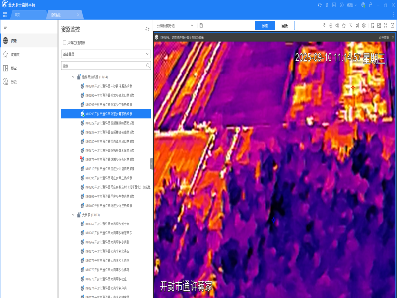Start recording with the record icon
This screenshot has height=298, width=397.
pos(331,25)
